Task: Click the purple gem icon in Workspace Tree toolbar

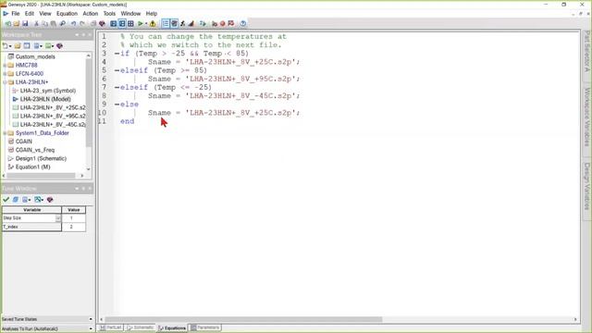Action: pos(59,45)
